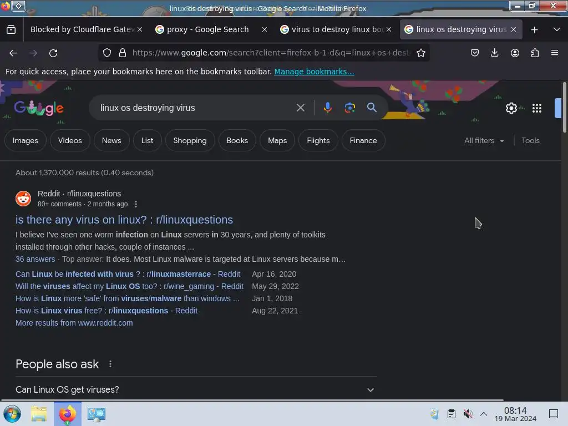Switch to virus to destroy linux tab
568x426 pixels.
[x=332, y=30]
